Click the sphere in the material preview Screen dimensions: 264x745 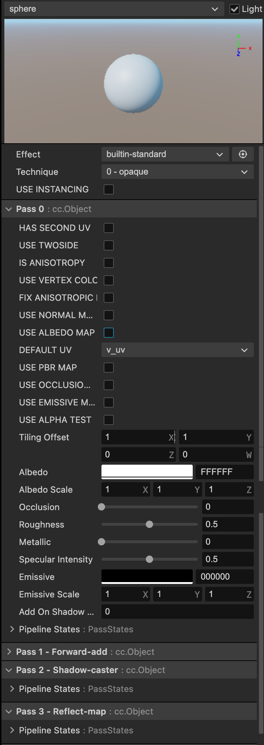[x=133, y=84]
